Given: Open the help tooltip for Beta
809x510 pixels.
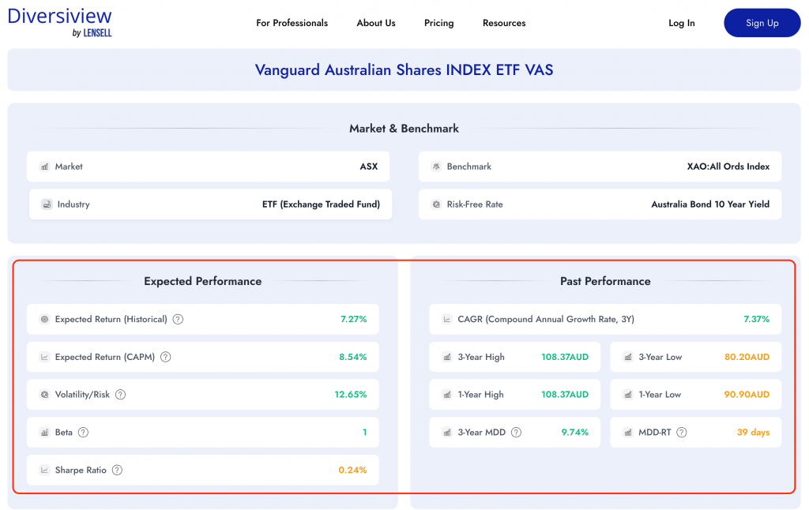Looking at the screenshot, I should point(84,432).
